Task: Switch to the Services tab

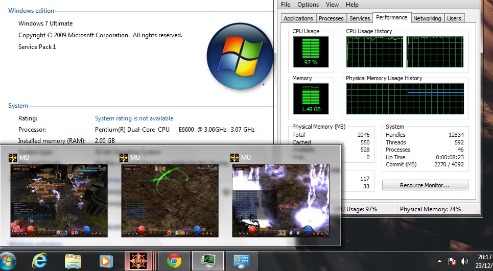Action: click(360, 18)
